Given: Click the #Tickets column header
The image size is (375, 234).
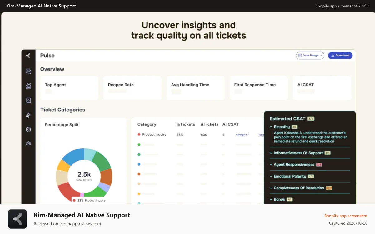Looking at the screenshot, I should pos(209,124).
